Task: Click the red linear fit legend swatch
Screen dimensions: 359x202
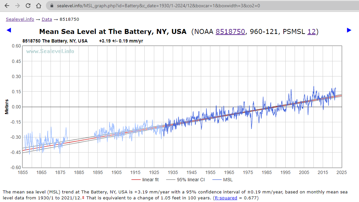Action: click(136, 180)
